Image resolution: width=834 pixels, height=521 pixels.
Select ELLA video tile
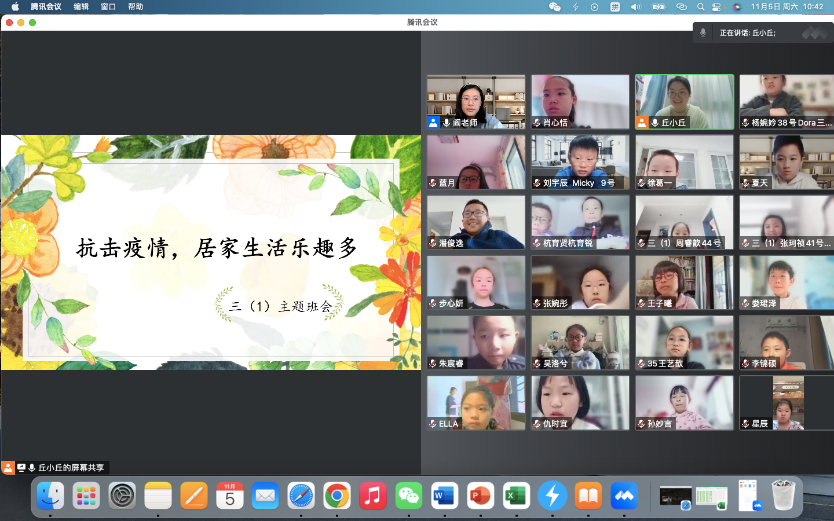476,403
